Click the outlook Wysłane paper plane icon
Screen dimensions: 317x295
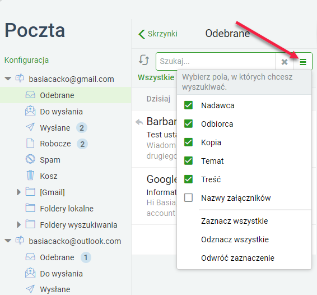tap(30, 289)
